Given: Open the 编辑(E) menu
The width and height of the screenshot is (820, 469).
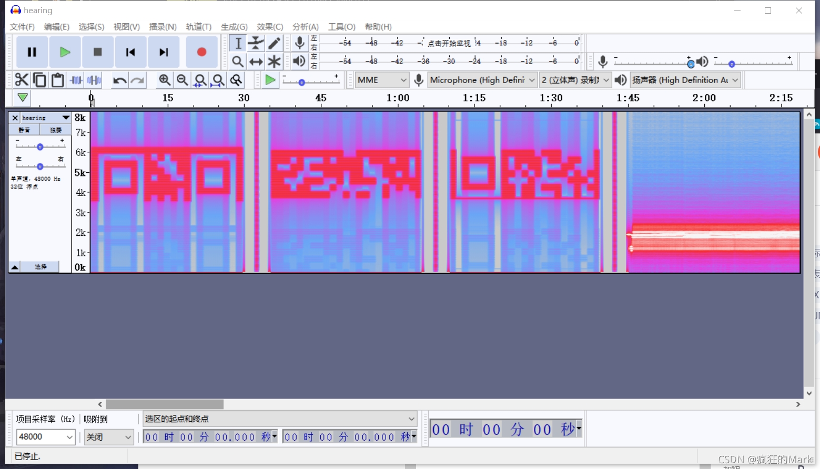Looking at the screenshot, I should [57, 27].
